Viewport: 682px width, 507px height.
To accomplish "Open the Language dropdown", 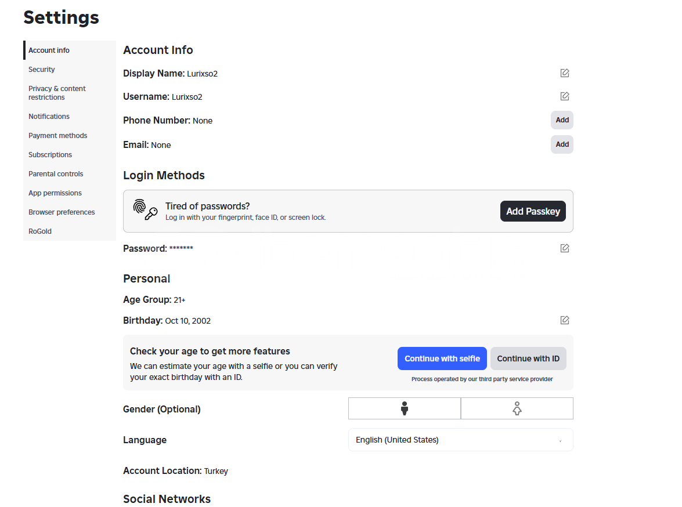I will pos(460,440).
